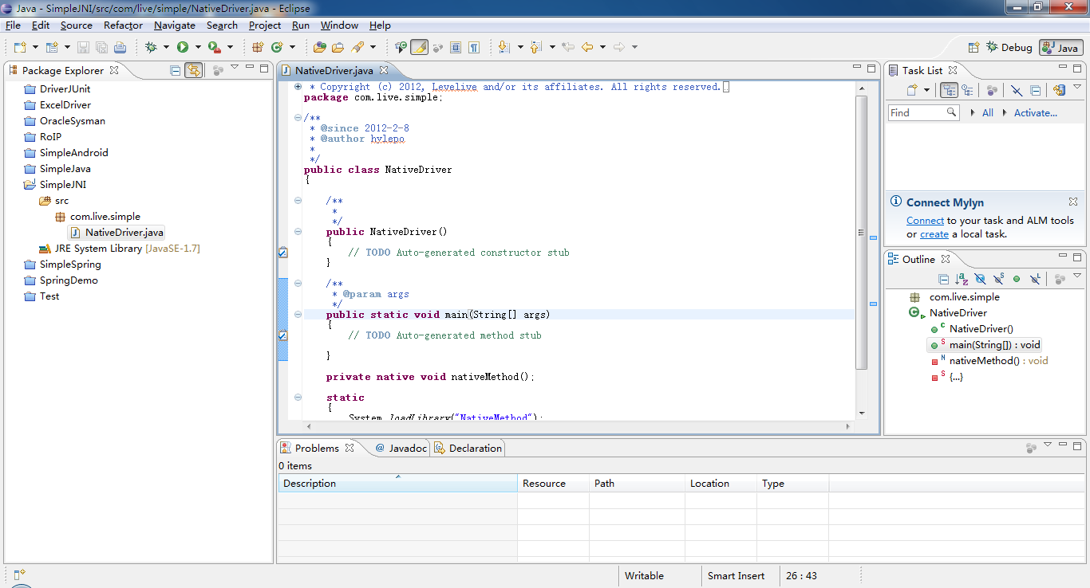Click the Back navigation yellow arrow

(587, 48)
